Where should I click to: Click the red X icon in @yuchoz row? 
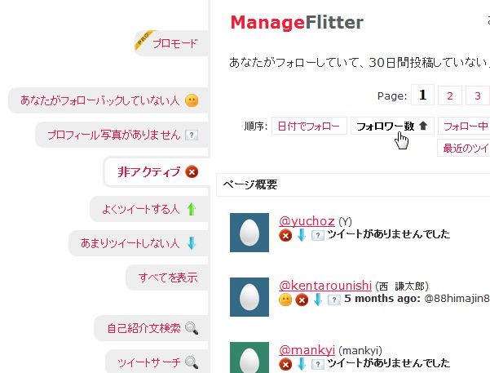point(285,235)
